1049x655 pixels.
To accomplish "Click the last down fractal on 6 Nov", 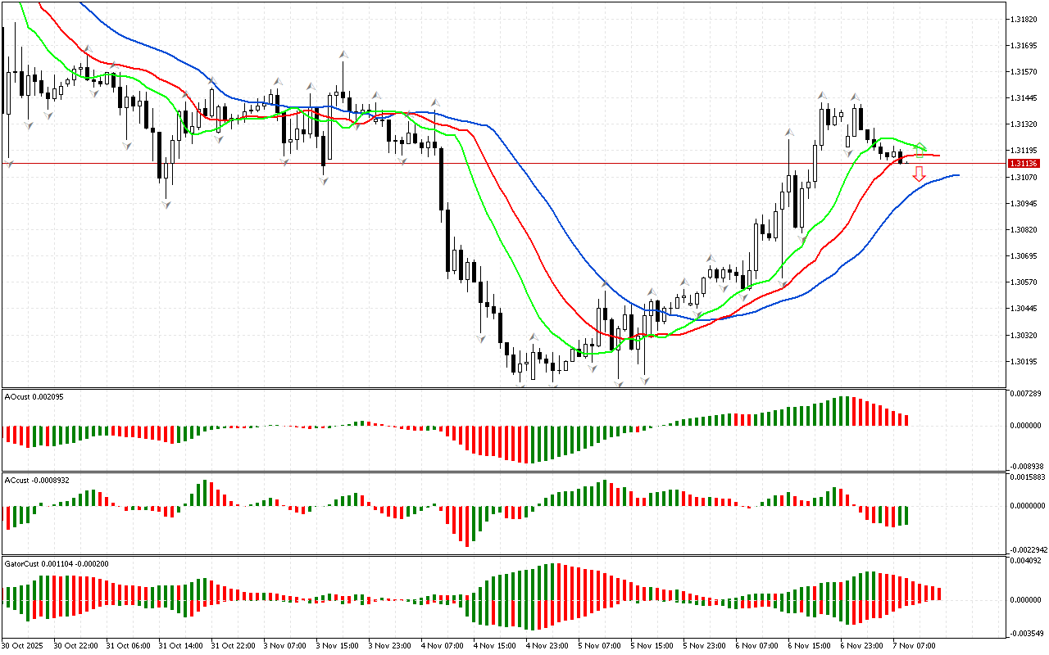I will pyautogui.click(x=849, y=153).
